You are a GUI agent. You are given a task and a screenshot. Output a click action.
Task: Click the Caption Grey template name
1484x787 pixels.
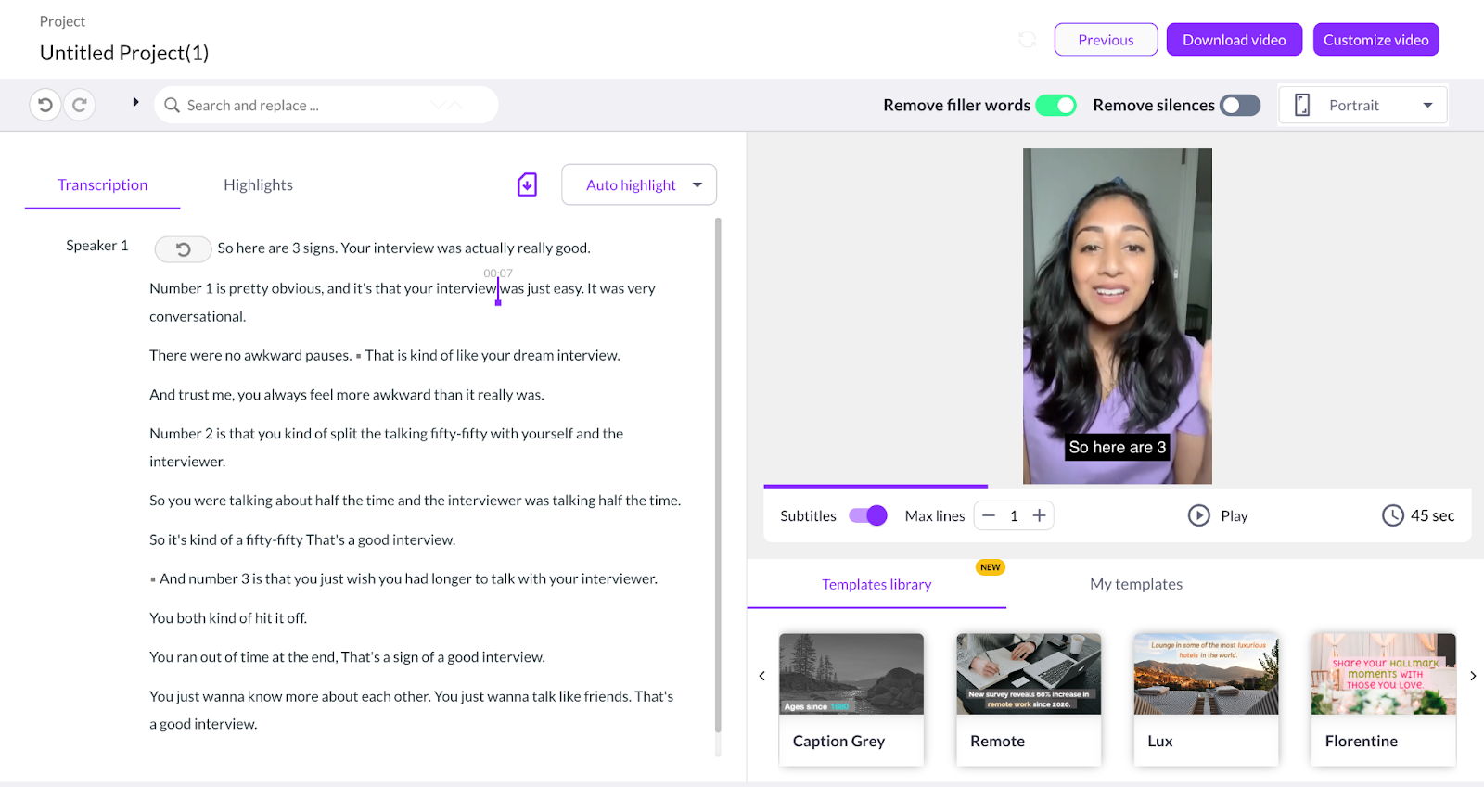click(838, 741)
